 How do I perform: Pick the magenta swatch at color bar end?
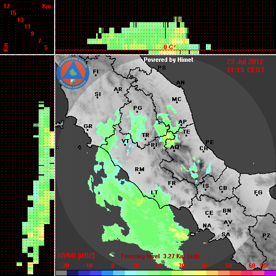tap(270, 273)
